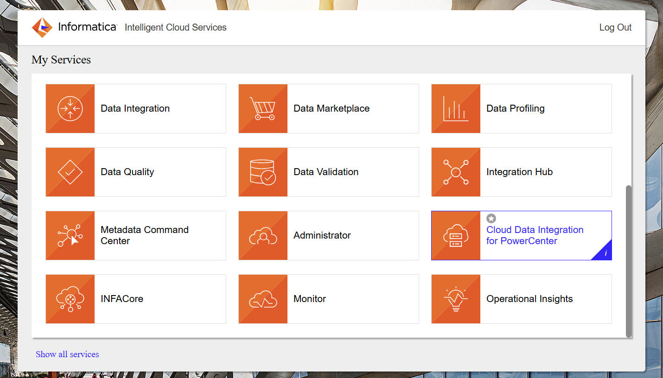Launch the Operational Insights tile label

coord(529,299)
